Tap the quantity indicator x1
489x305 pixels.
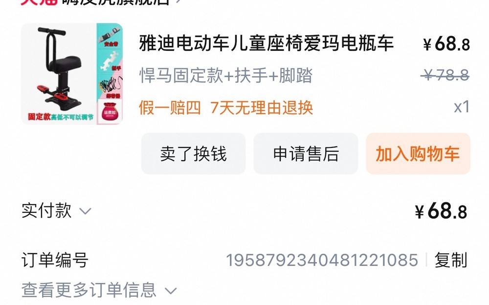point(462,107)
